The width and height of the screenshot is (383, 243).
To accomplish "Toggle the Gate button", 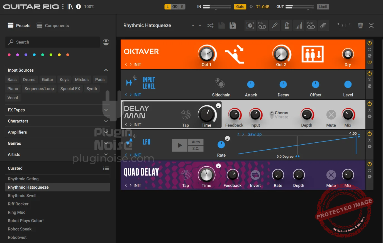I will (240, 7).
